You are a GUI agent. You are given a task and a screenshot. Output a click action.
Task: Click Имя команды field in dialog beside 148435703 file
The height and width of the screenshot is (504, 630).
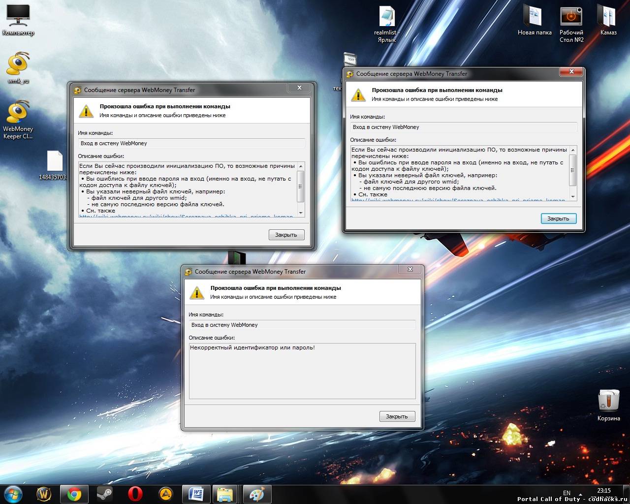(x=191, y=143)
